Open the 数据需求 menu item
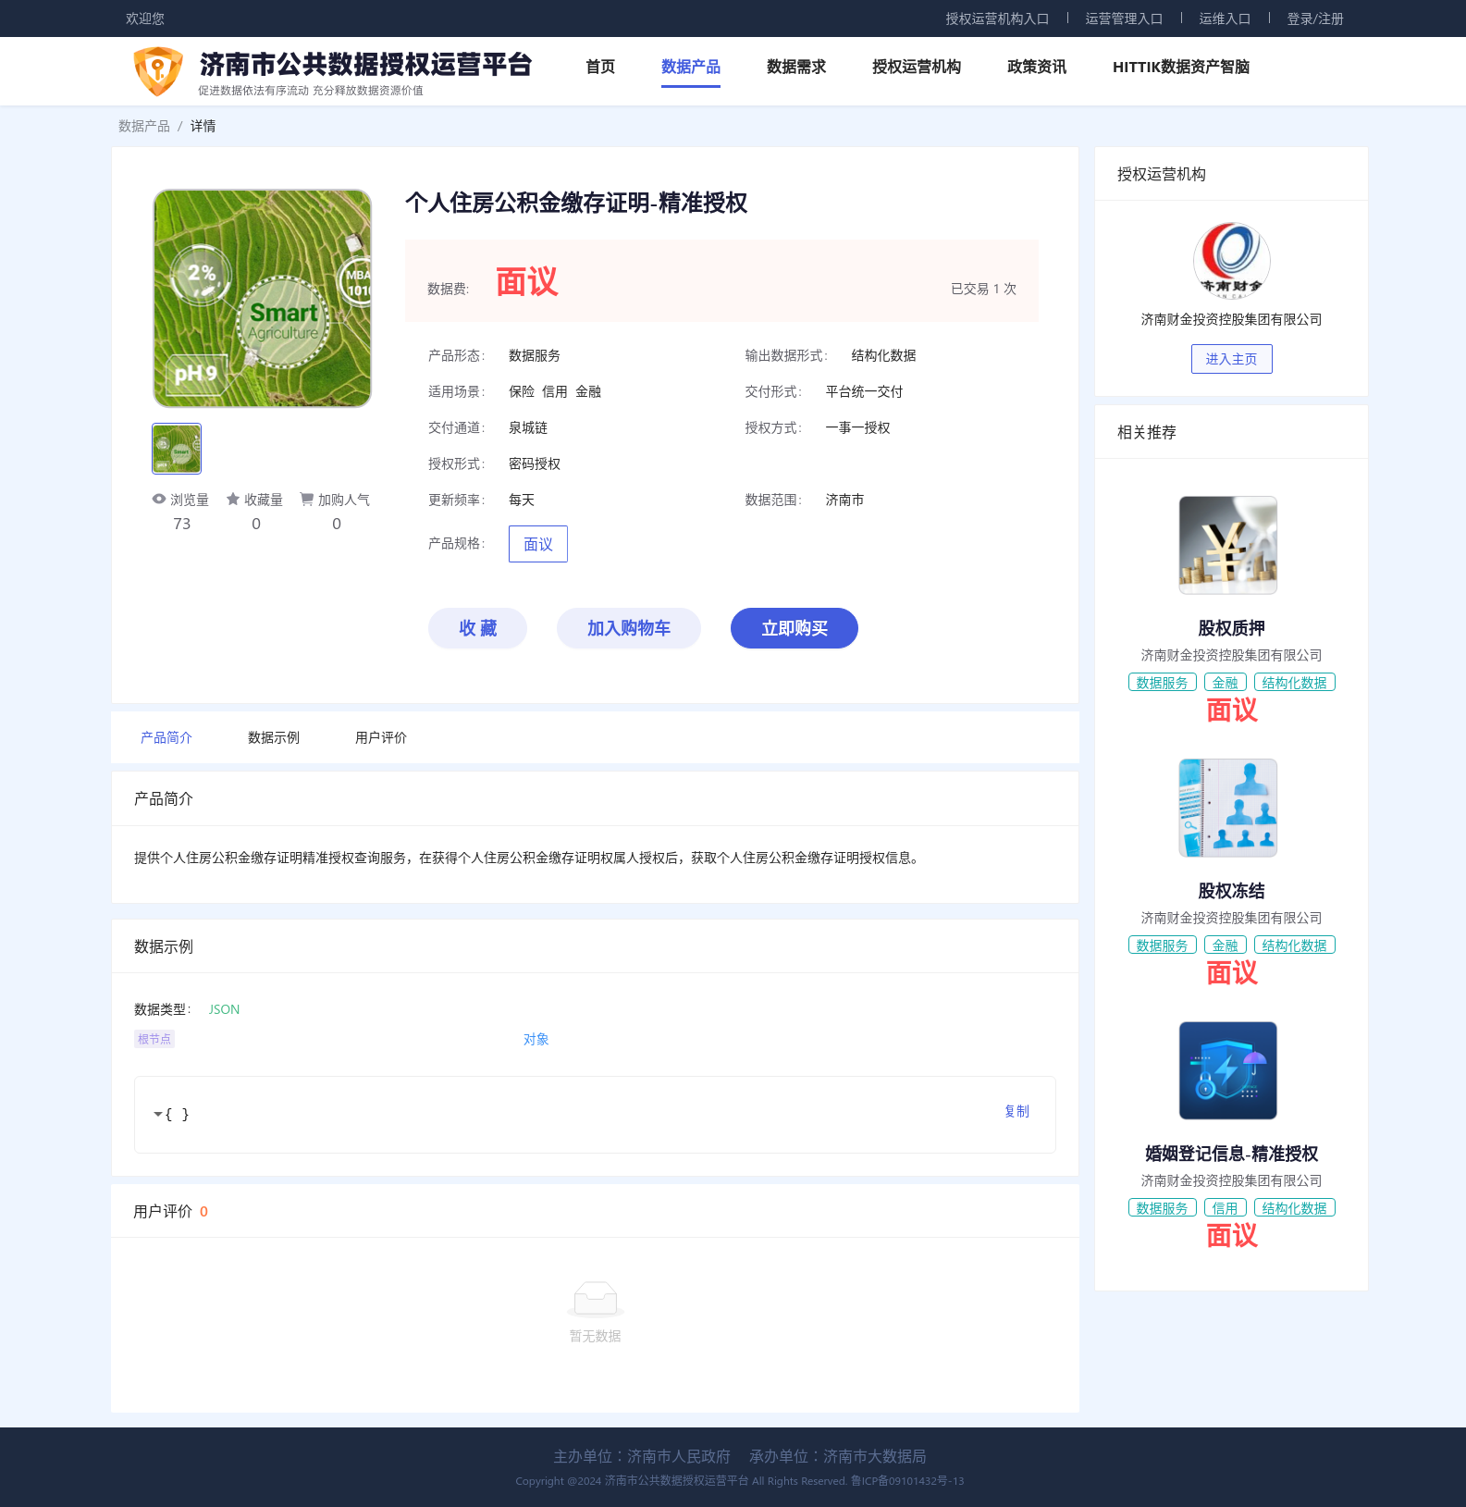Screen dimensions: 1466x1507 (x=796, y=67)
